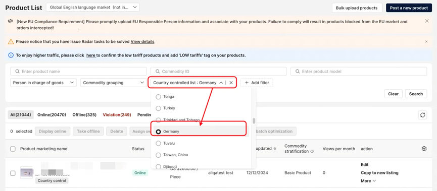Click the Issue Radar warning triangle icon
This screenshot has width=437, height=191.
pyautogui.click(x=11, y=42)
